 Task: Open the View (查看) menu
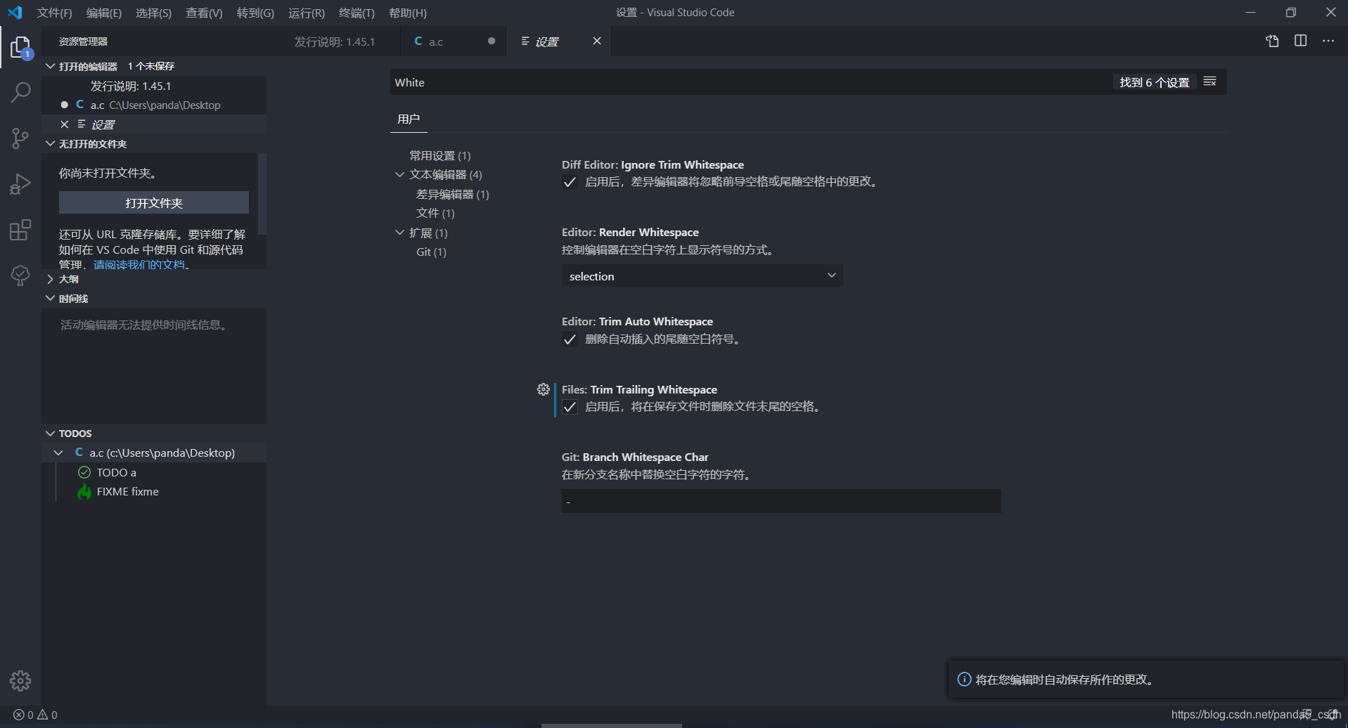pos(204,13)
